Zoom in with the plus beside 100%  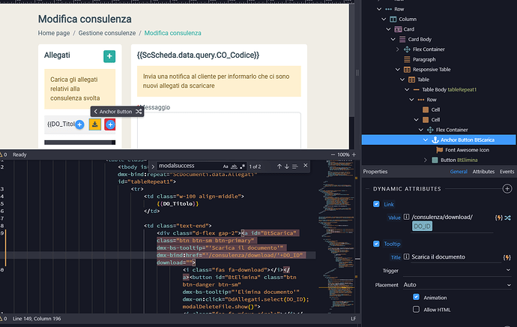click(354, 154)
